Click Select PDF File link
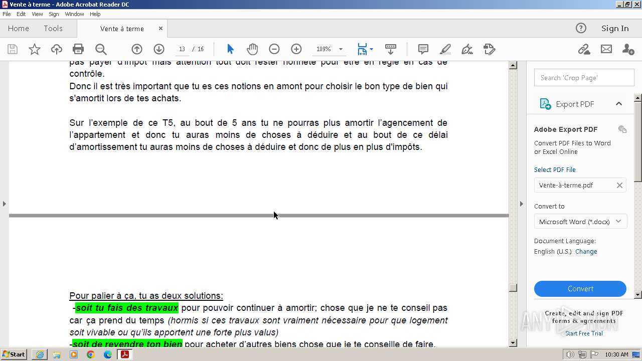This screenshot has width=642, height=361. (555, 169)
